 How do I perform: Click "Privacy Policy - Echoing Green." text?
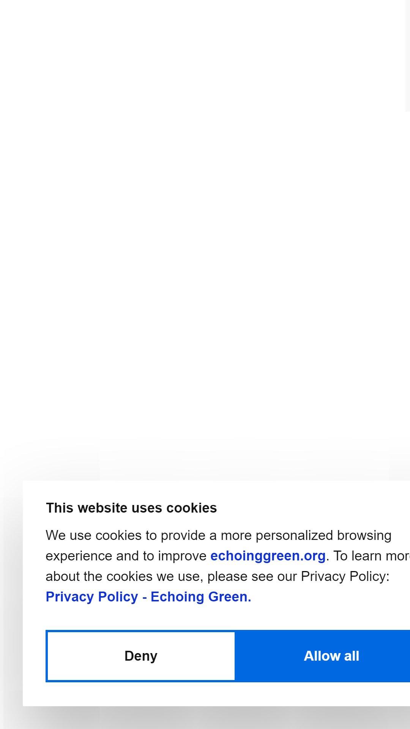click(x=148, y=597)
